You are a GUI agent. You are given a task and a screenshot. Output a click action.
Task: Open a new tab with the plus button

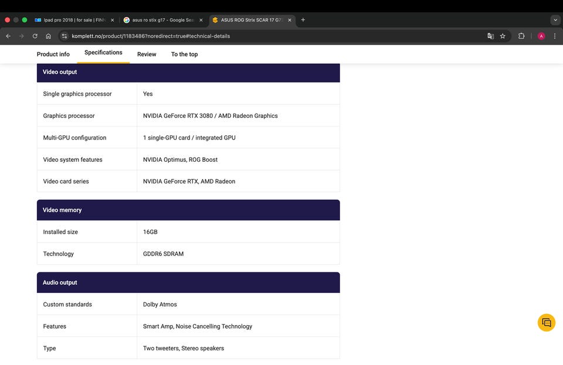303,20
